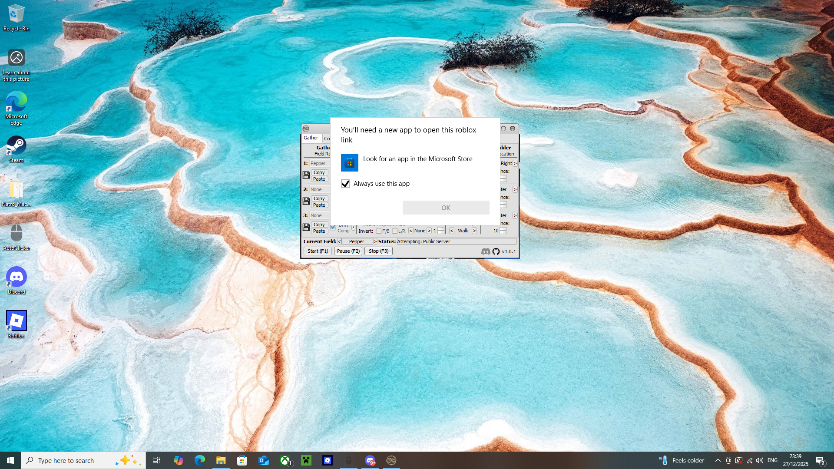The image size is (834, 469).
Task: Click the spinner next to value 10
Action: [503, 231]
